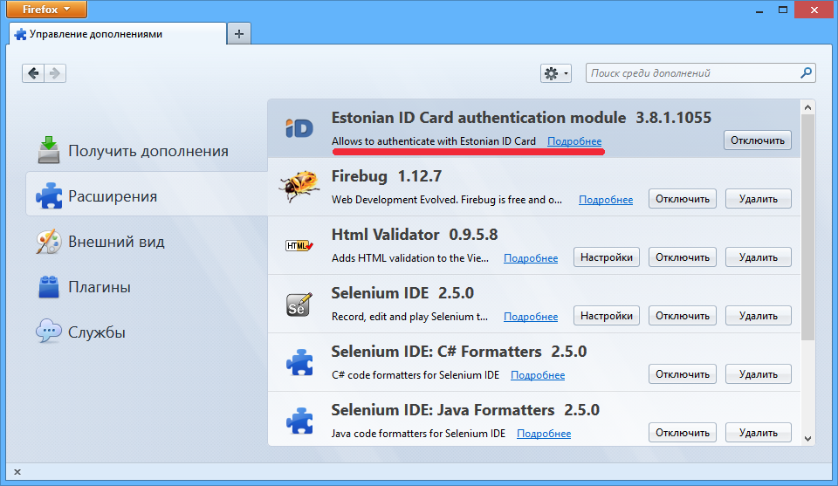Click the green download box icon
838x486 pixels.
pyautogui.click(x=49, y=149)
